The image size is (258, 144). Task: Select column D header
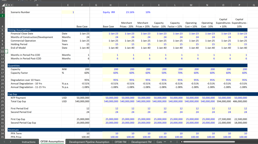[x=38, y=5]
